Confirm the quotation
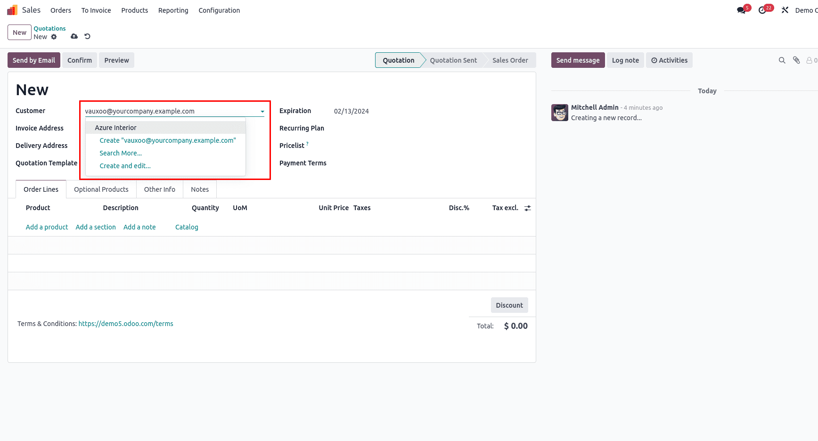 [80, 60]
